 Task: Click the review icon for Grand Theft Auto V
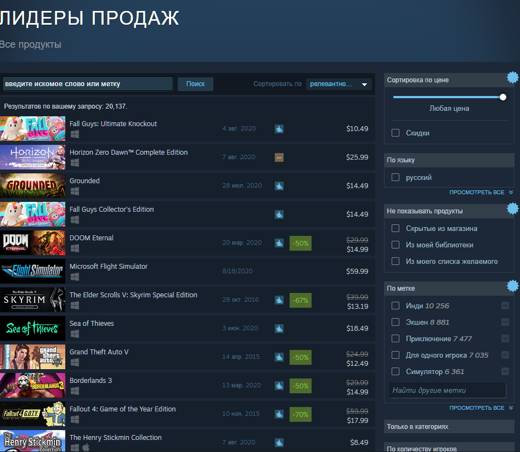coord(279,357)
